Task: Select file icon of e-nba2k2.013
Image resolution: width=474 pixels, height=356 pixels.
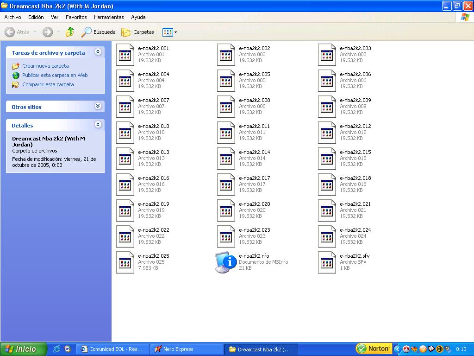Action: (x=125, y=159)
